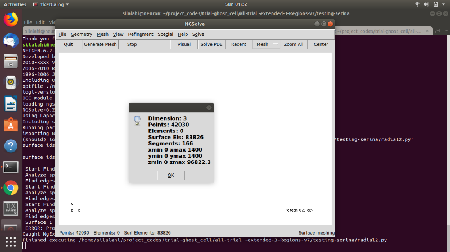Minimize the NGSolve window
Screen dimensions: 450x252
pyautogui.click(x=317, y=24)
